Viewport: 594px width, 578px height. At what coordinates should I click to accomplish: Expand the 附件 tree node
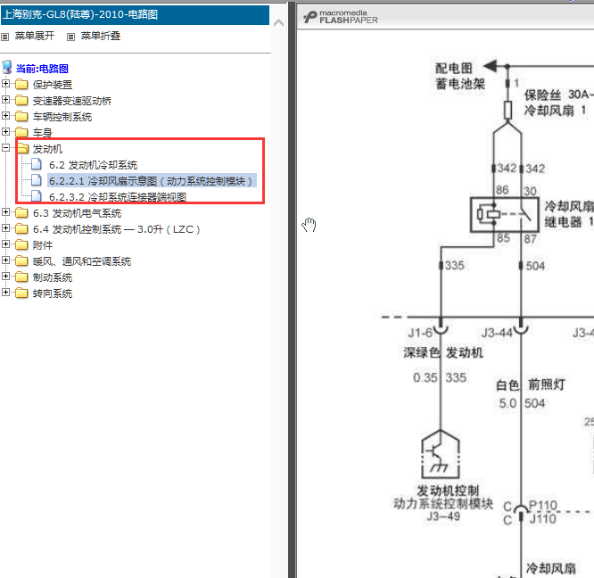pyautogui.click(x=5, y=244)
